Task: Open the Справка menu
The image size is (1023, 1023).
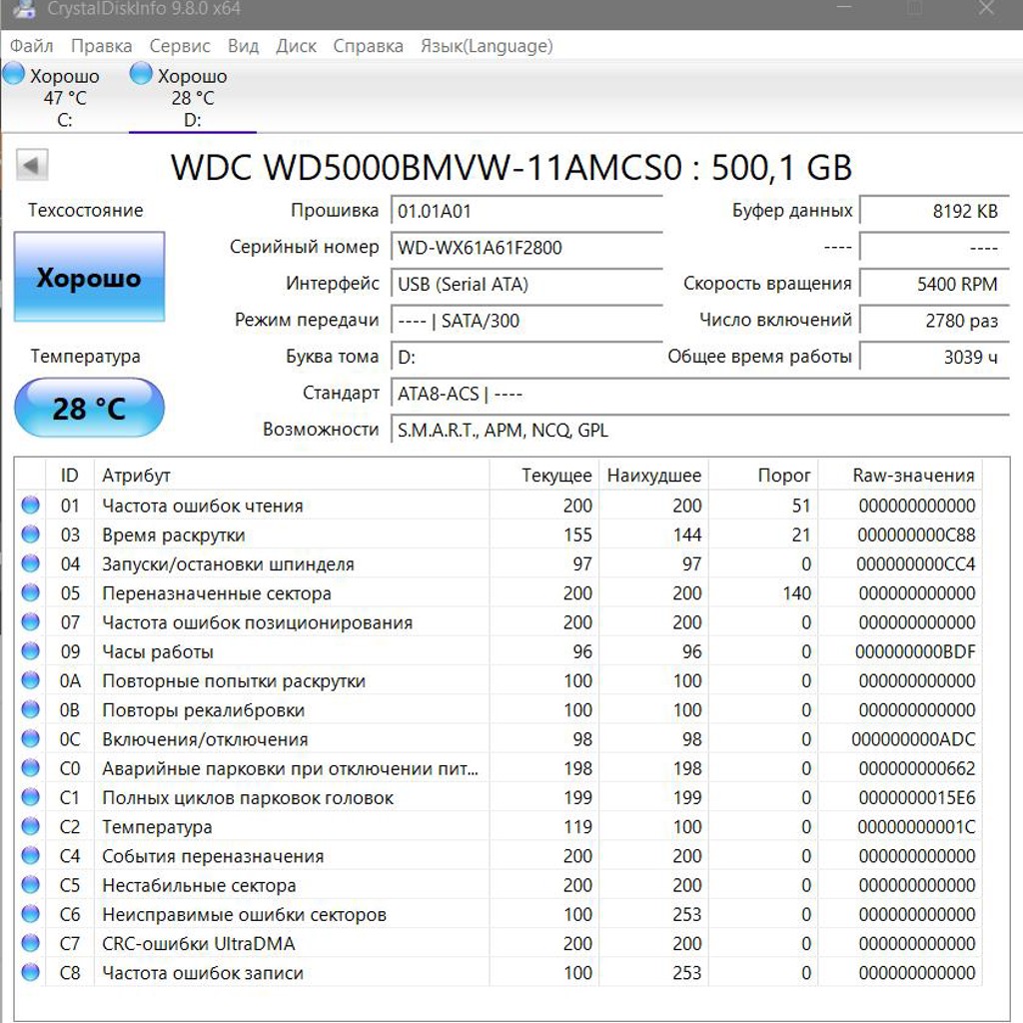Action: pos(368,46)
